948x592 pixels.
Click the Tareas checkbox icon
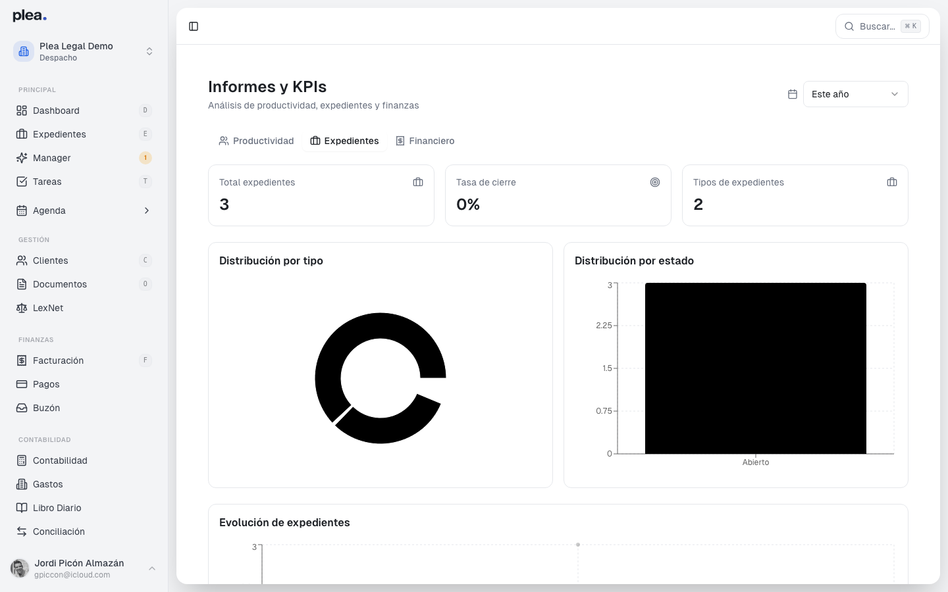[22, 182]
